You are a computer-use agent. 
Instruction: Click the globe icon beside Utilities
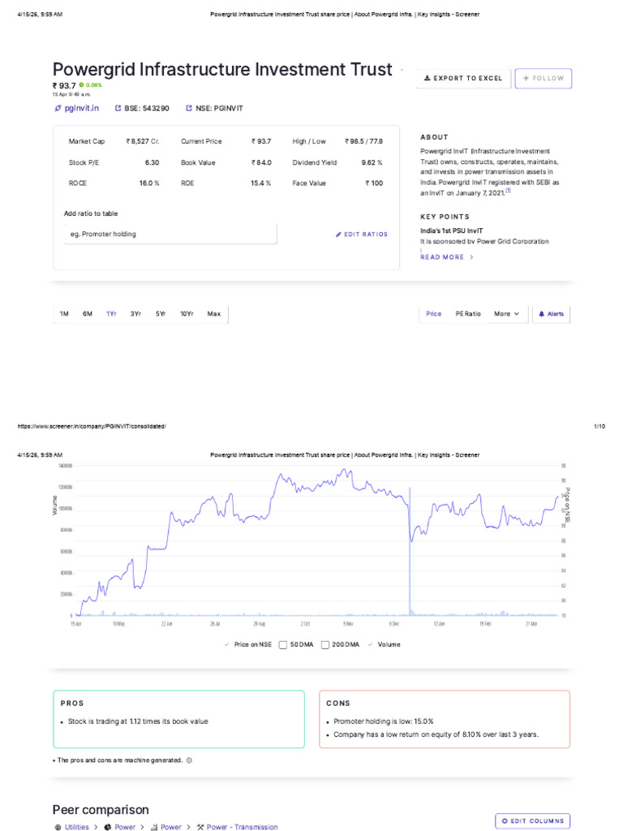[58, 827]
